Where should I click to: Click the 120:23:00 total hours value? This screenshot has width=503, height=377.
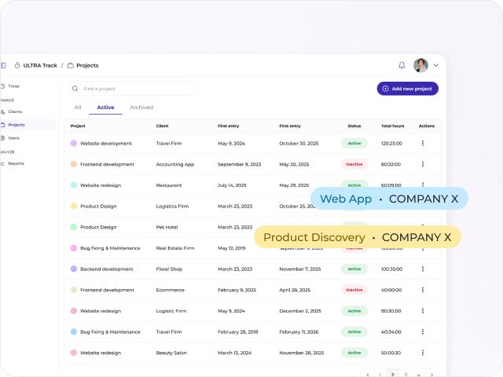(x=391, y=143)
